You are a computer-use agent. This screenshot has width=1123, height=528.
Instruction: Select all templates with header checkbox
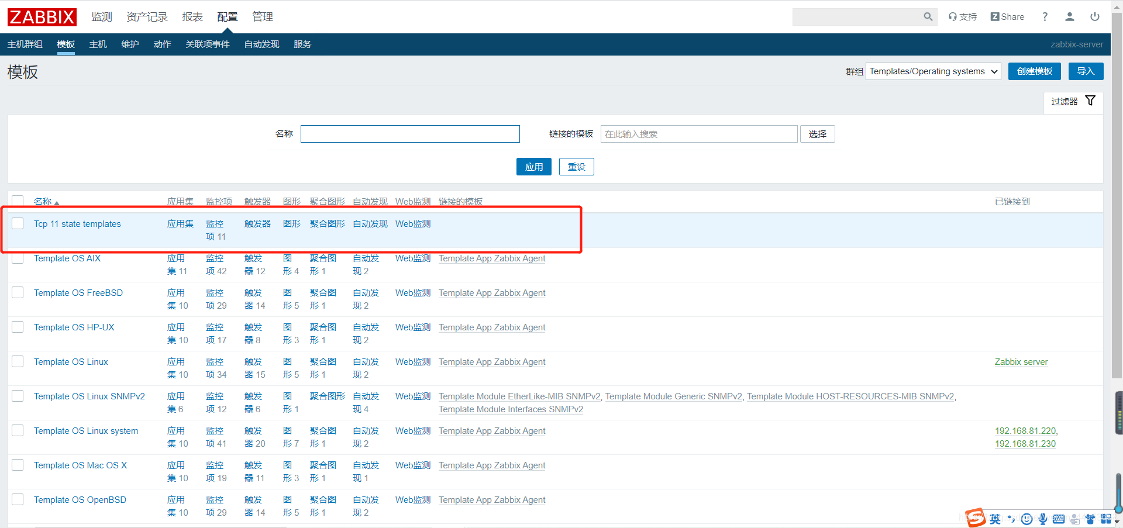18,201
